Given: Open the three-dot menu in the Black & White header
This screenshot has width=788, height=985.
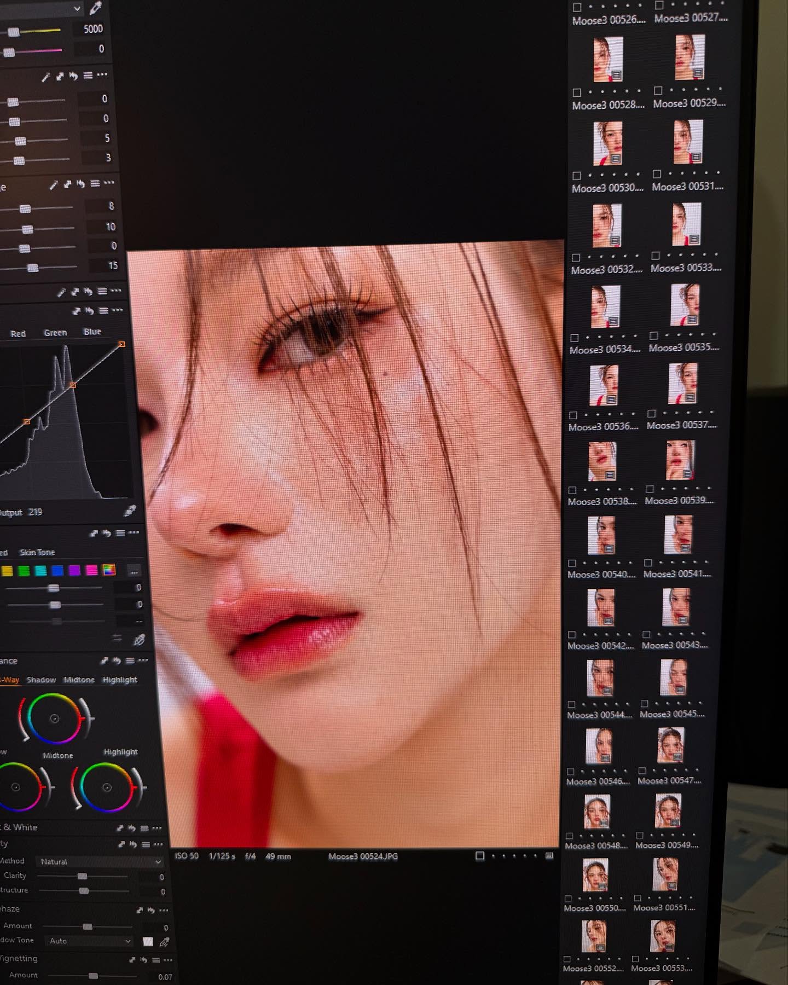Looking at the screenshot, I should coord(157,828).
